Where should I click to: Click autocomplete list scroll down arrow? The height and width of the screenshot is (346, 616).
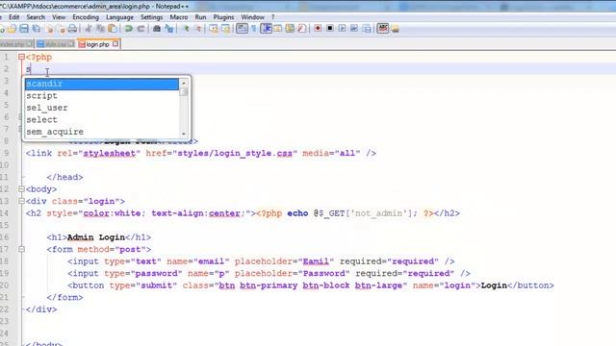184,134
